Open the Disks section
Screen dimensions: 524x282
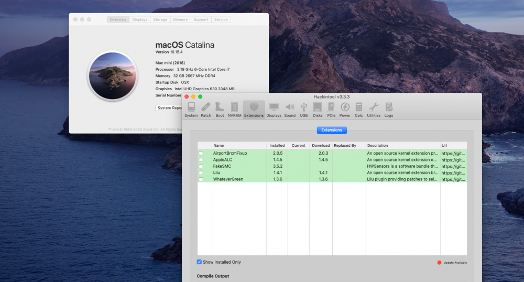pyautogui.click(x=318, y=110)
